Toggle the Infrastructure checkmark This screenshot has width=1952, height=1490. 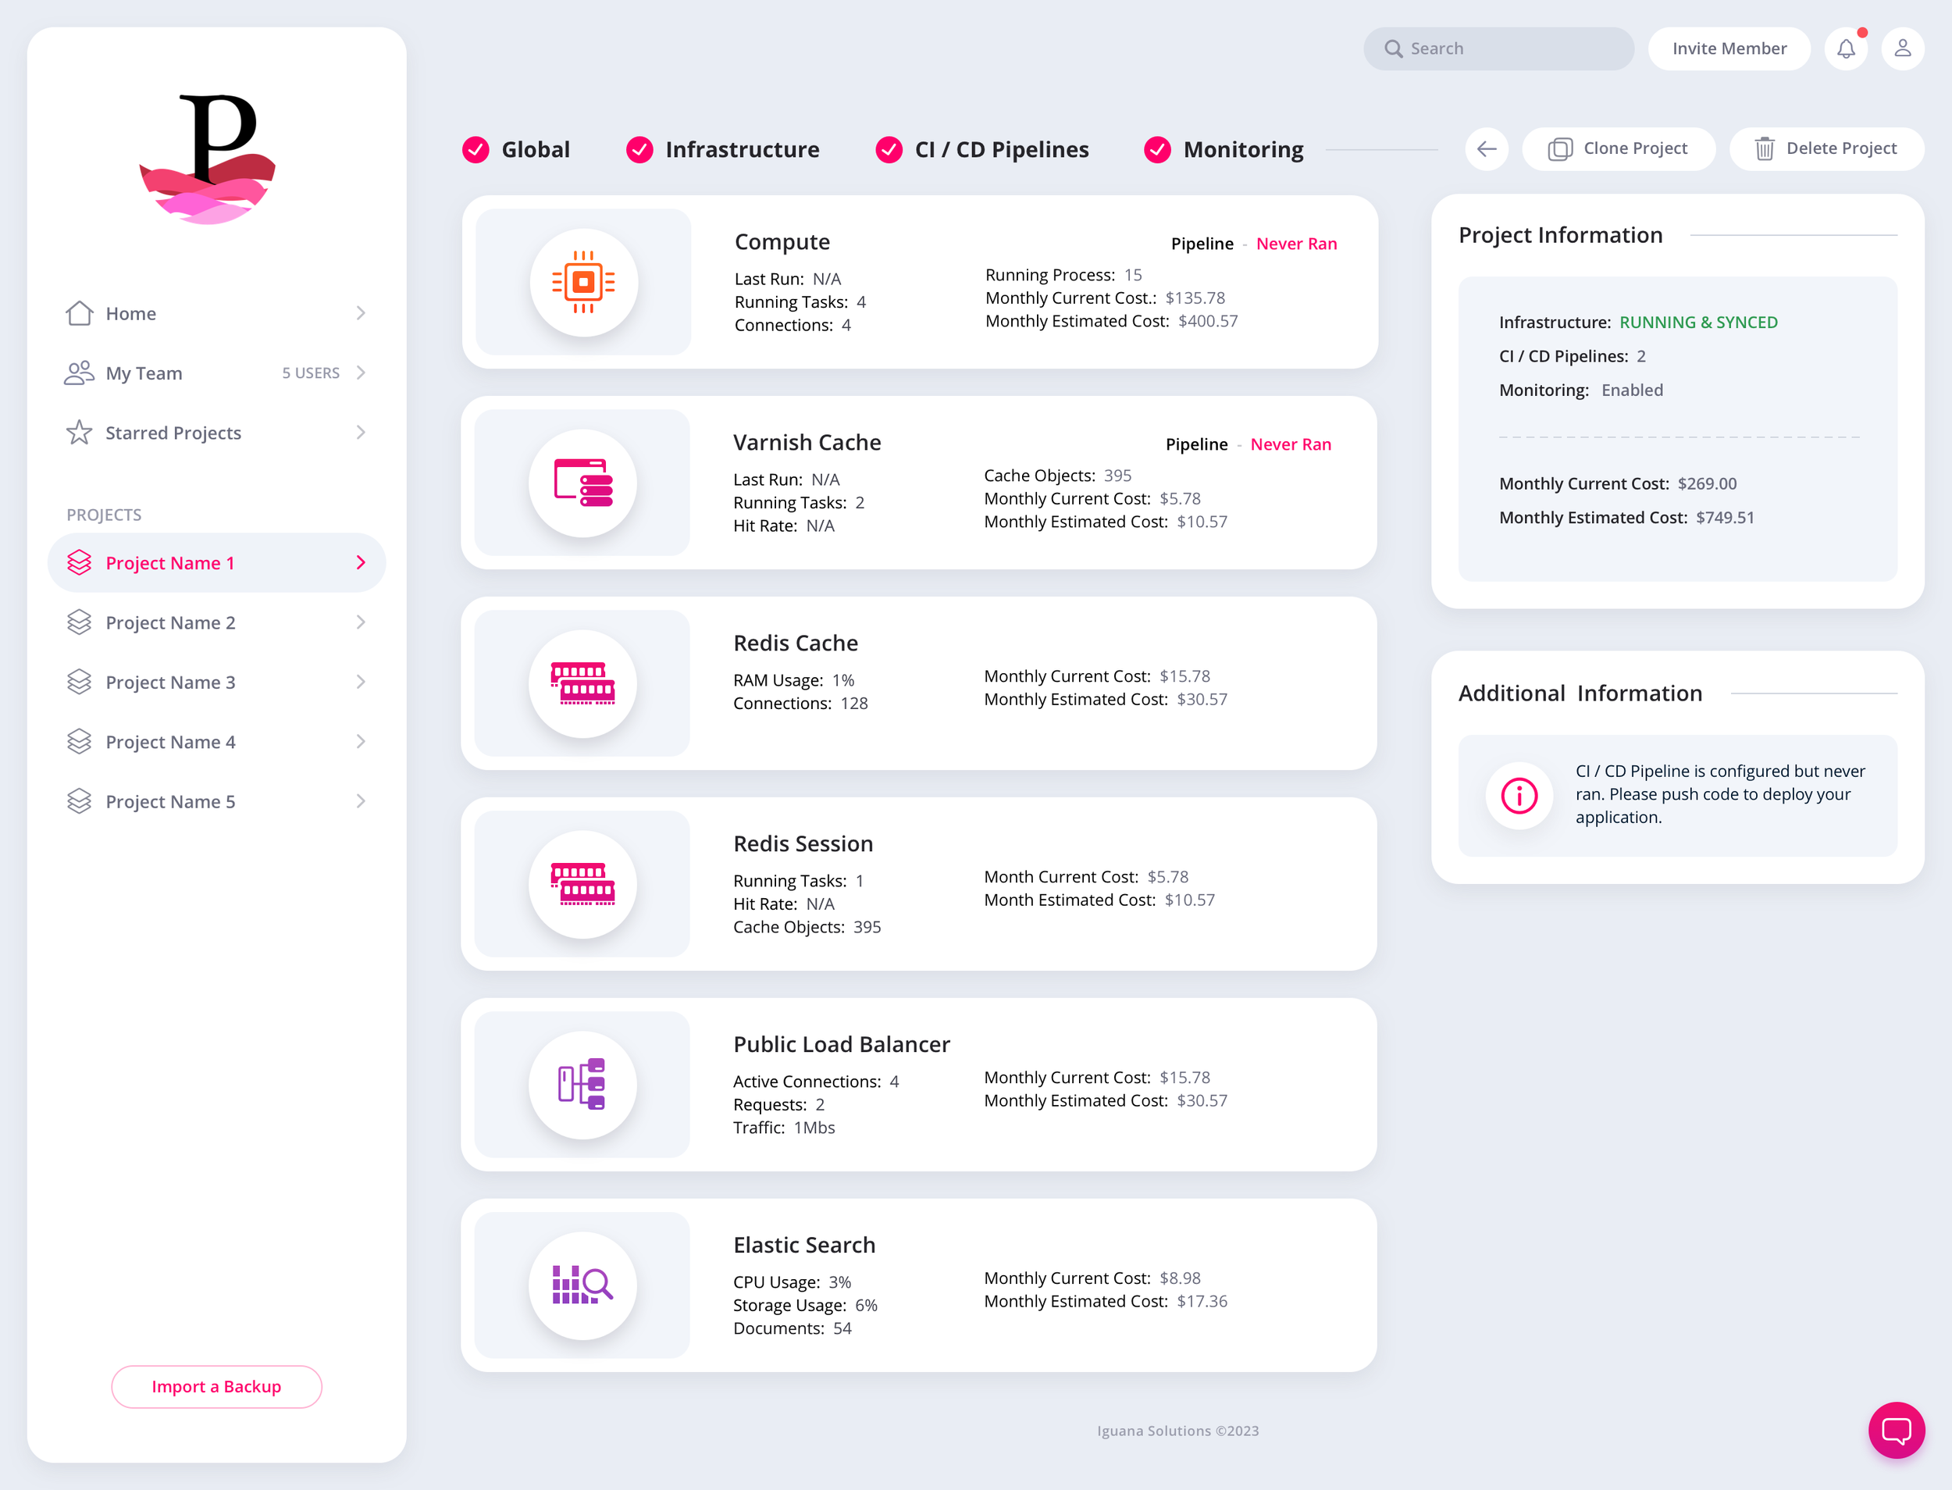click(x=640, y=149)
